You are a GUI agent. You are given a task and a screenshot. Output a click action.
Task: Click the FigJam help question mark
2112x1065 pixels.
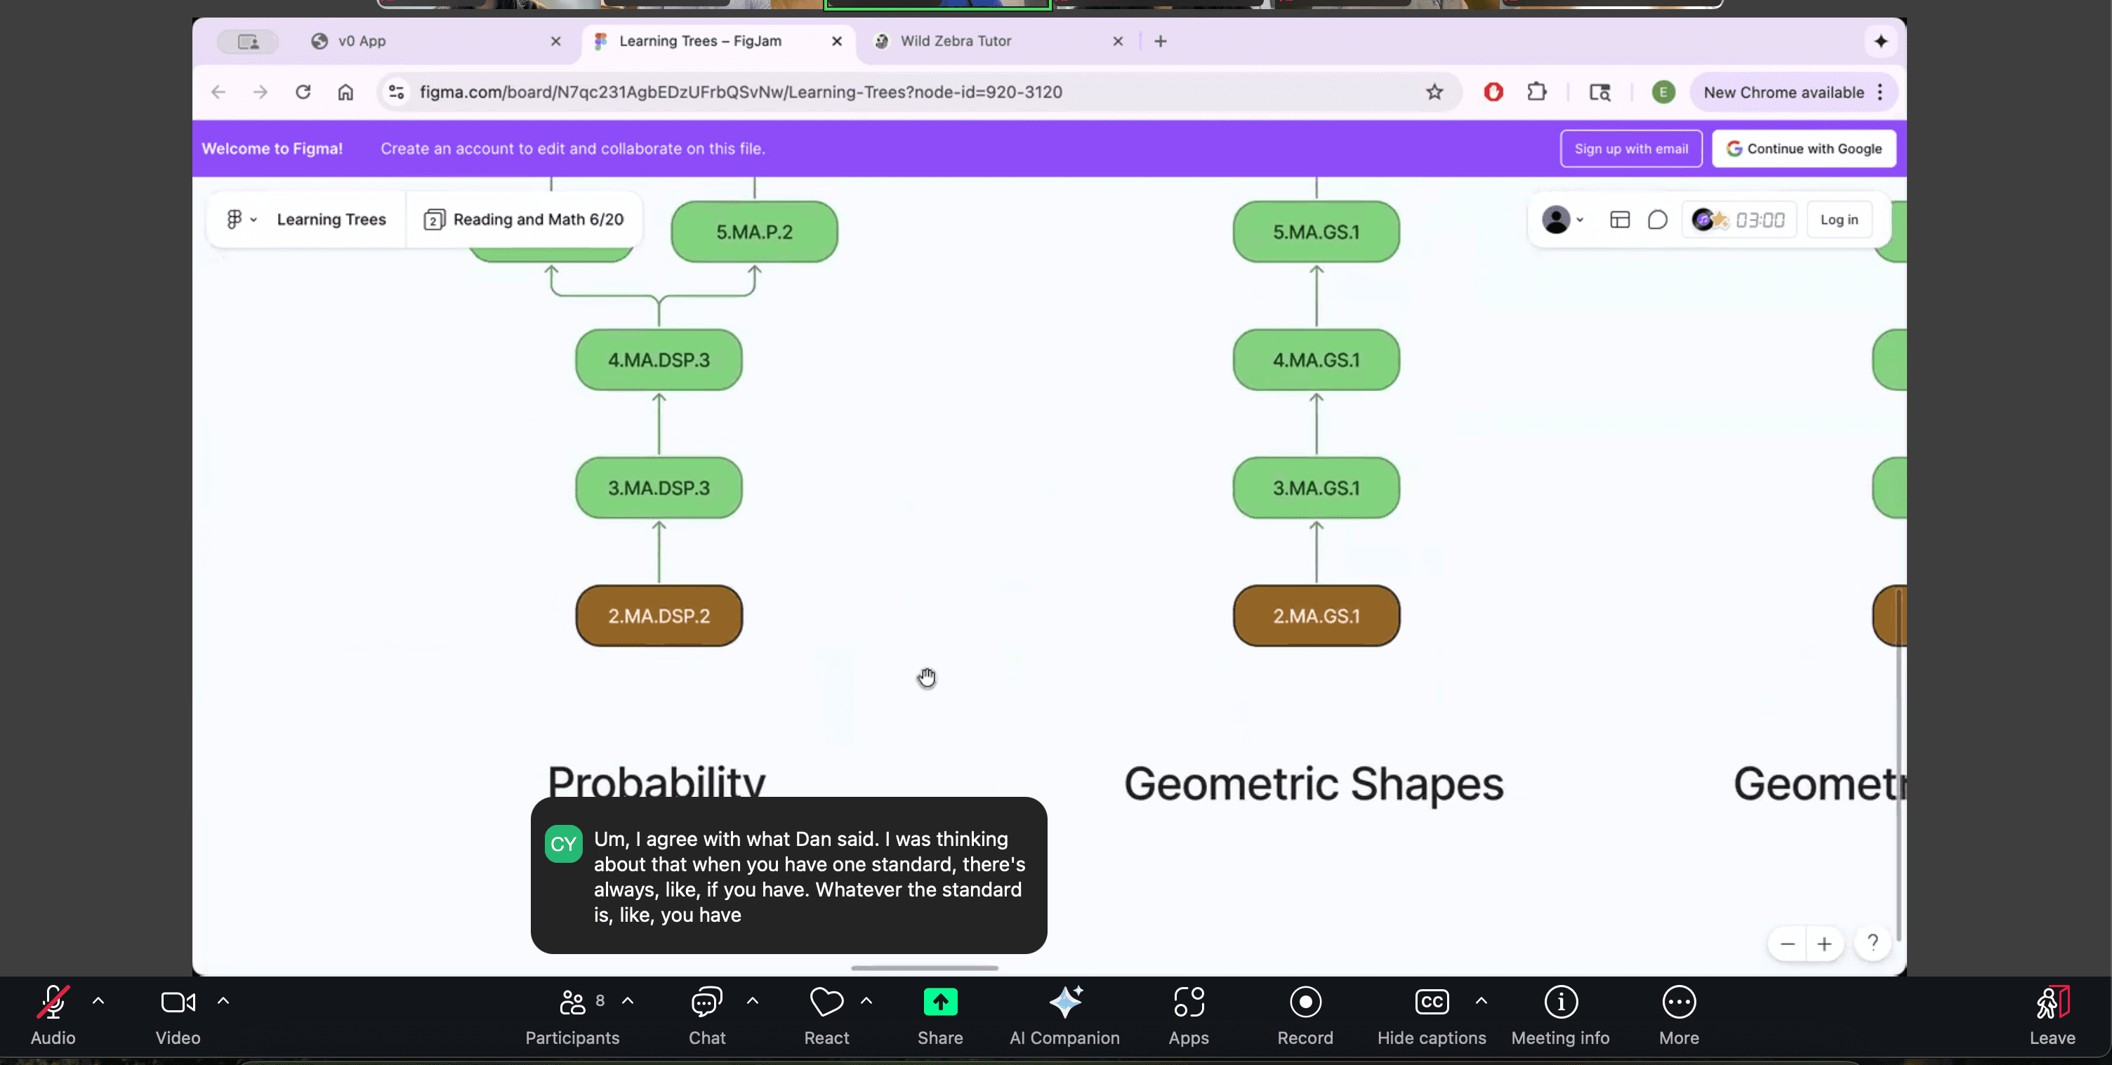pyautogui.click(x=1873, y=943)
